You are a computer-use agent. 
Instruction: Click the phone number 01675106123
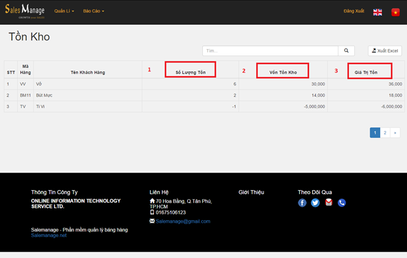click(170, 212)
